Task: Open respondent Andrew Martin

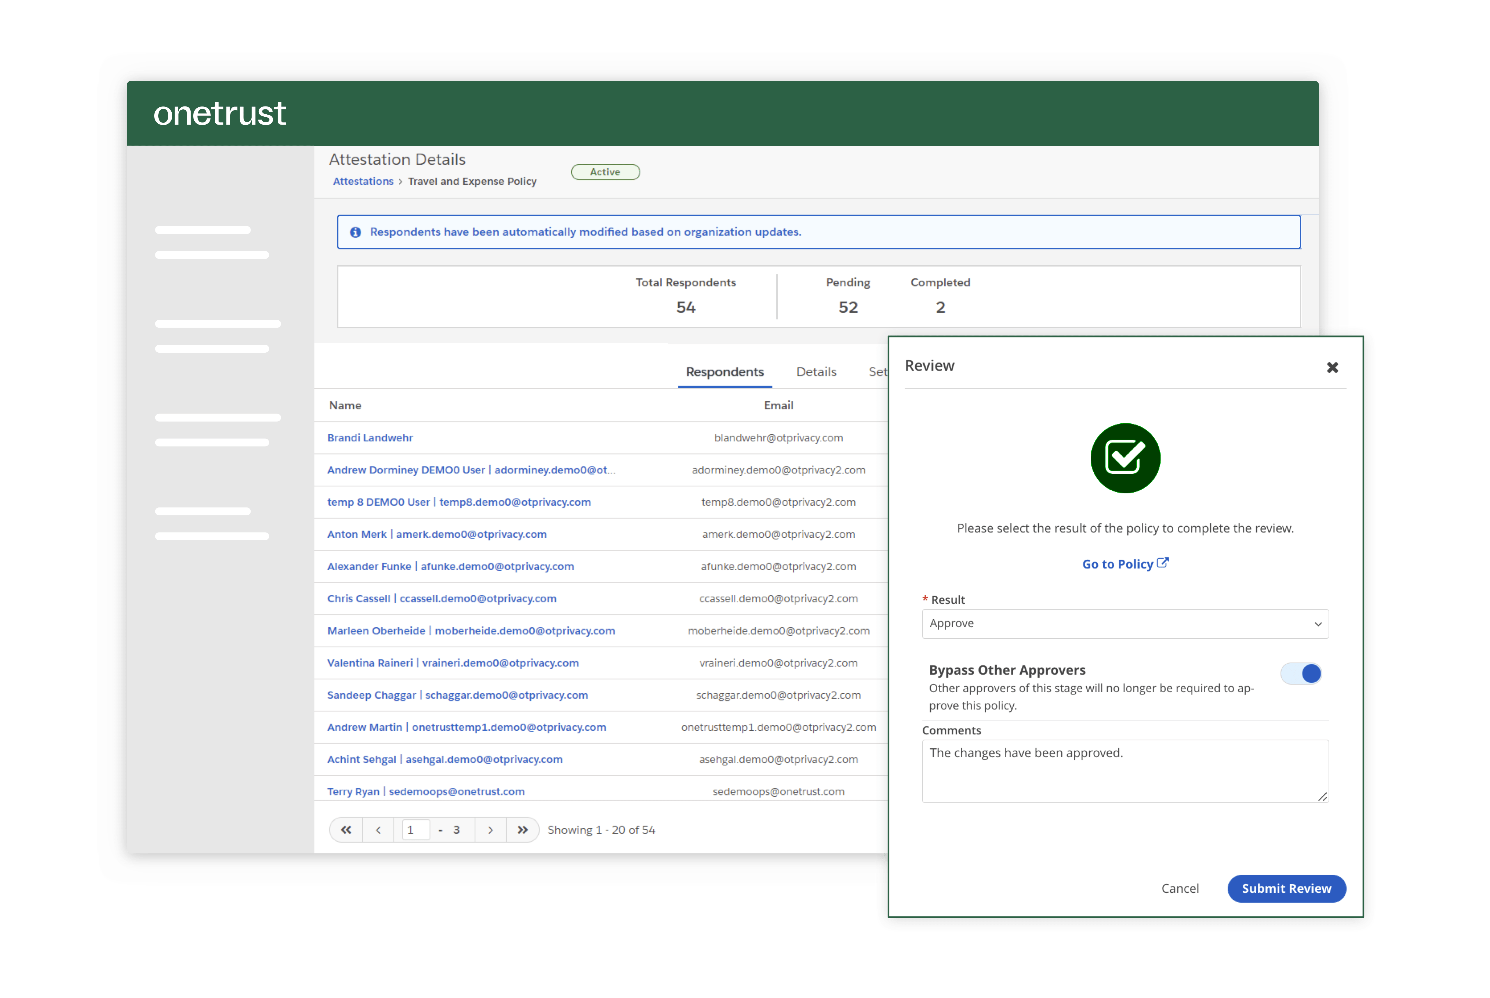Action: click(x=466, y=727)
